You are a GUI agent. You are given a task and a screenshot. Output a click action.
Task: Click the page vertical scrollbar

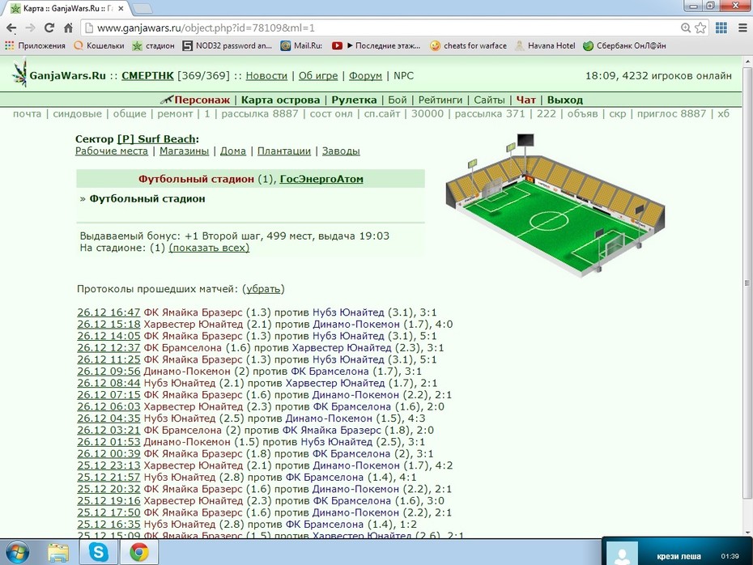(x=747, y=283)
